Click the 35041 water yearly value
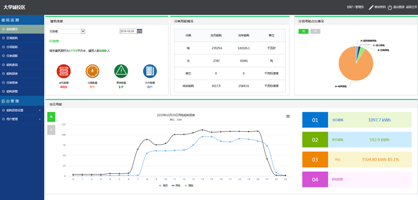The height and width of the screenshot is (200, 418). click(x=243, y=61)
